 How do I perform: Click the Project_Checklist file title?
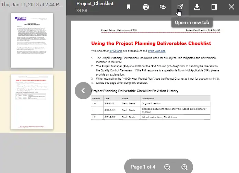(x=95, y=4)
